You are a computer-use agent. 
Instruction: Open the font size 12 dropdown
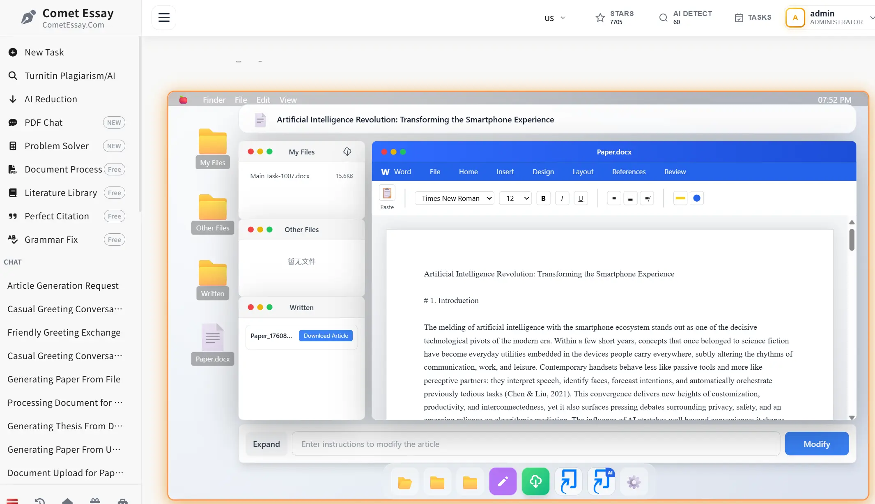click(x=515, y=198)
